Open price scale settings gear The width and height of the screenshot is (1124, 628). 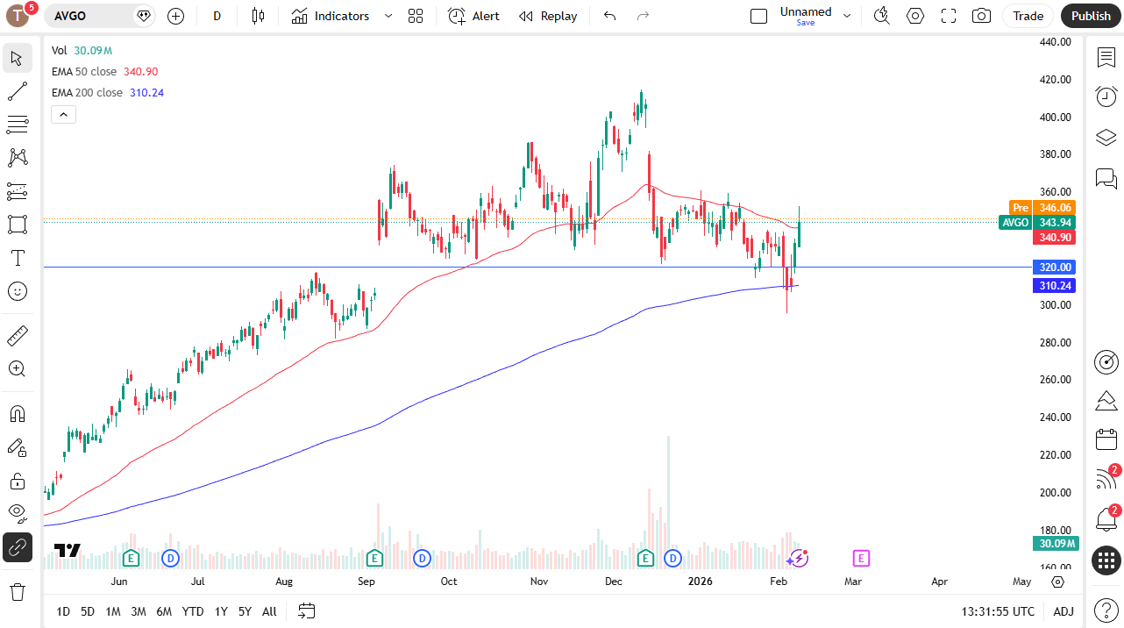1057,582
